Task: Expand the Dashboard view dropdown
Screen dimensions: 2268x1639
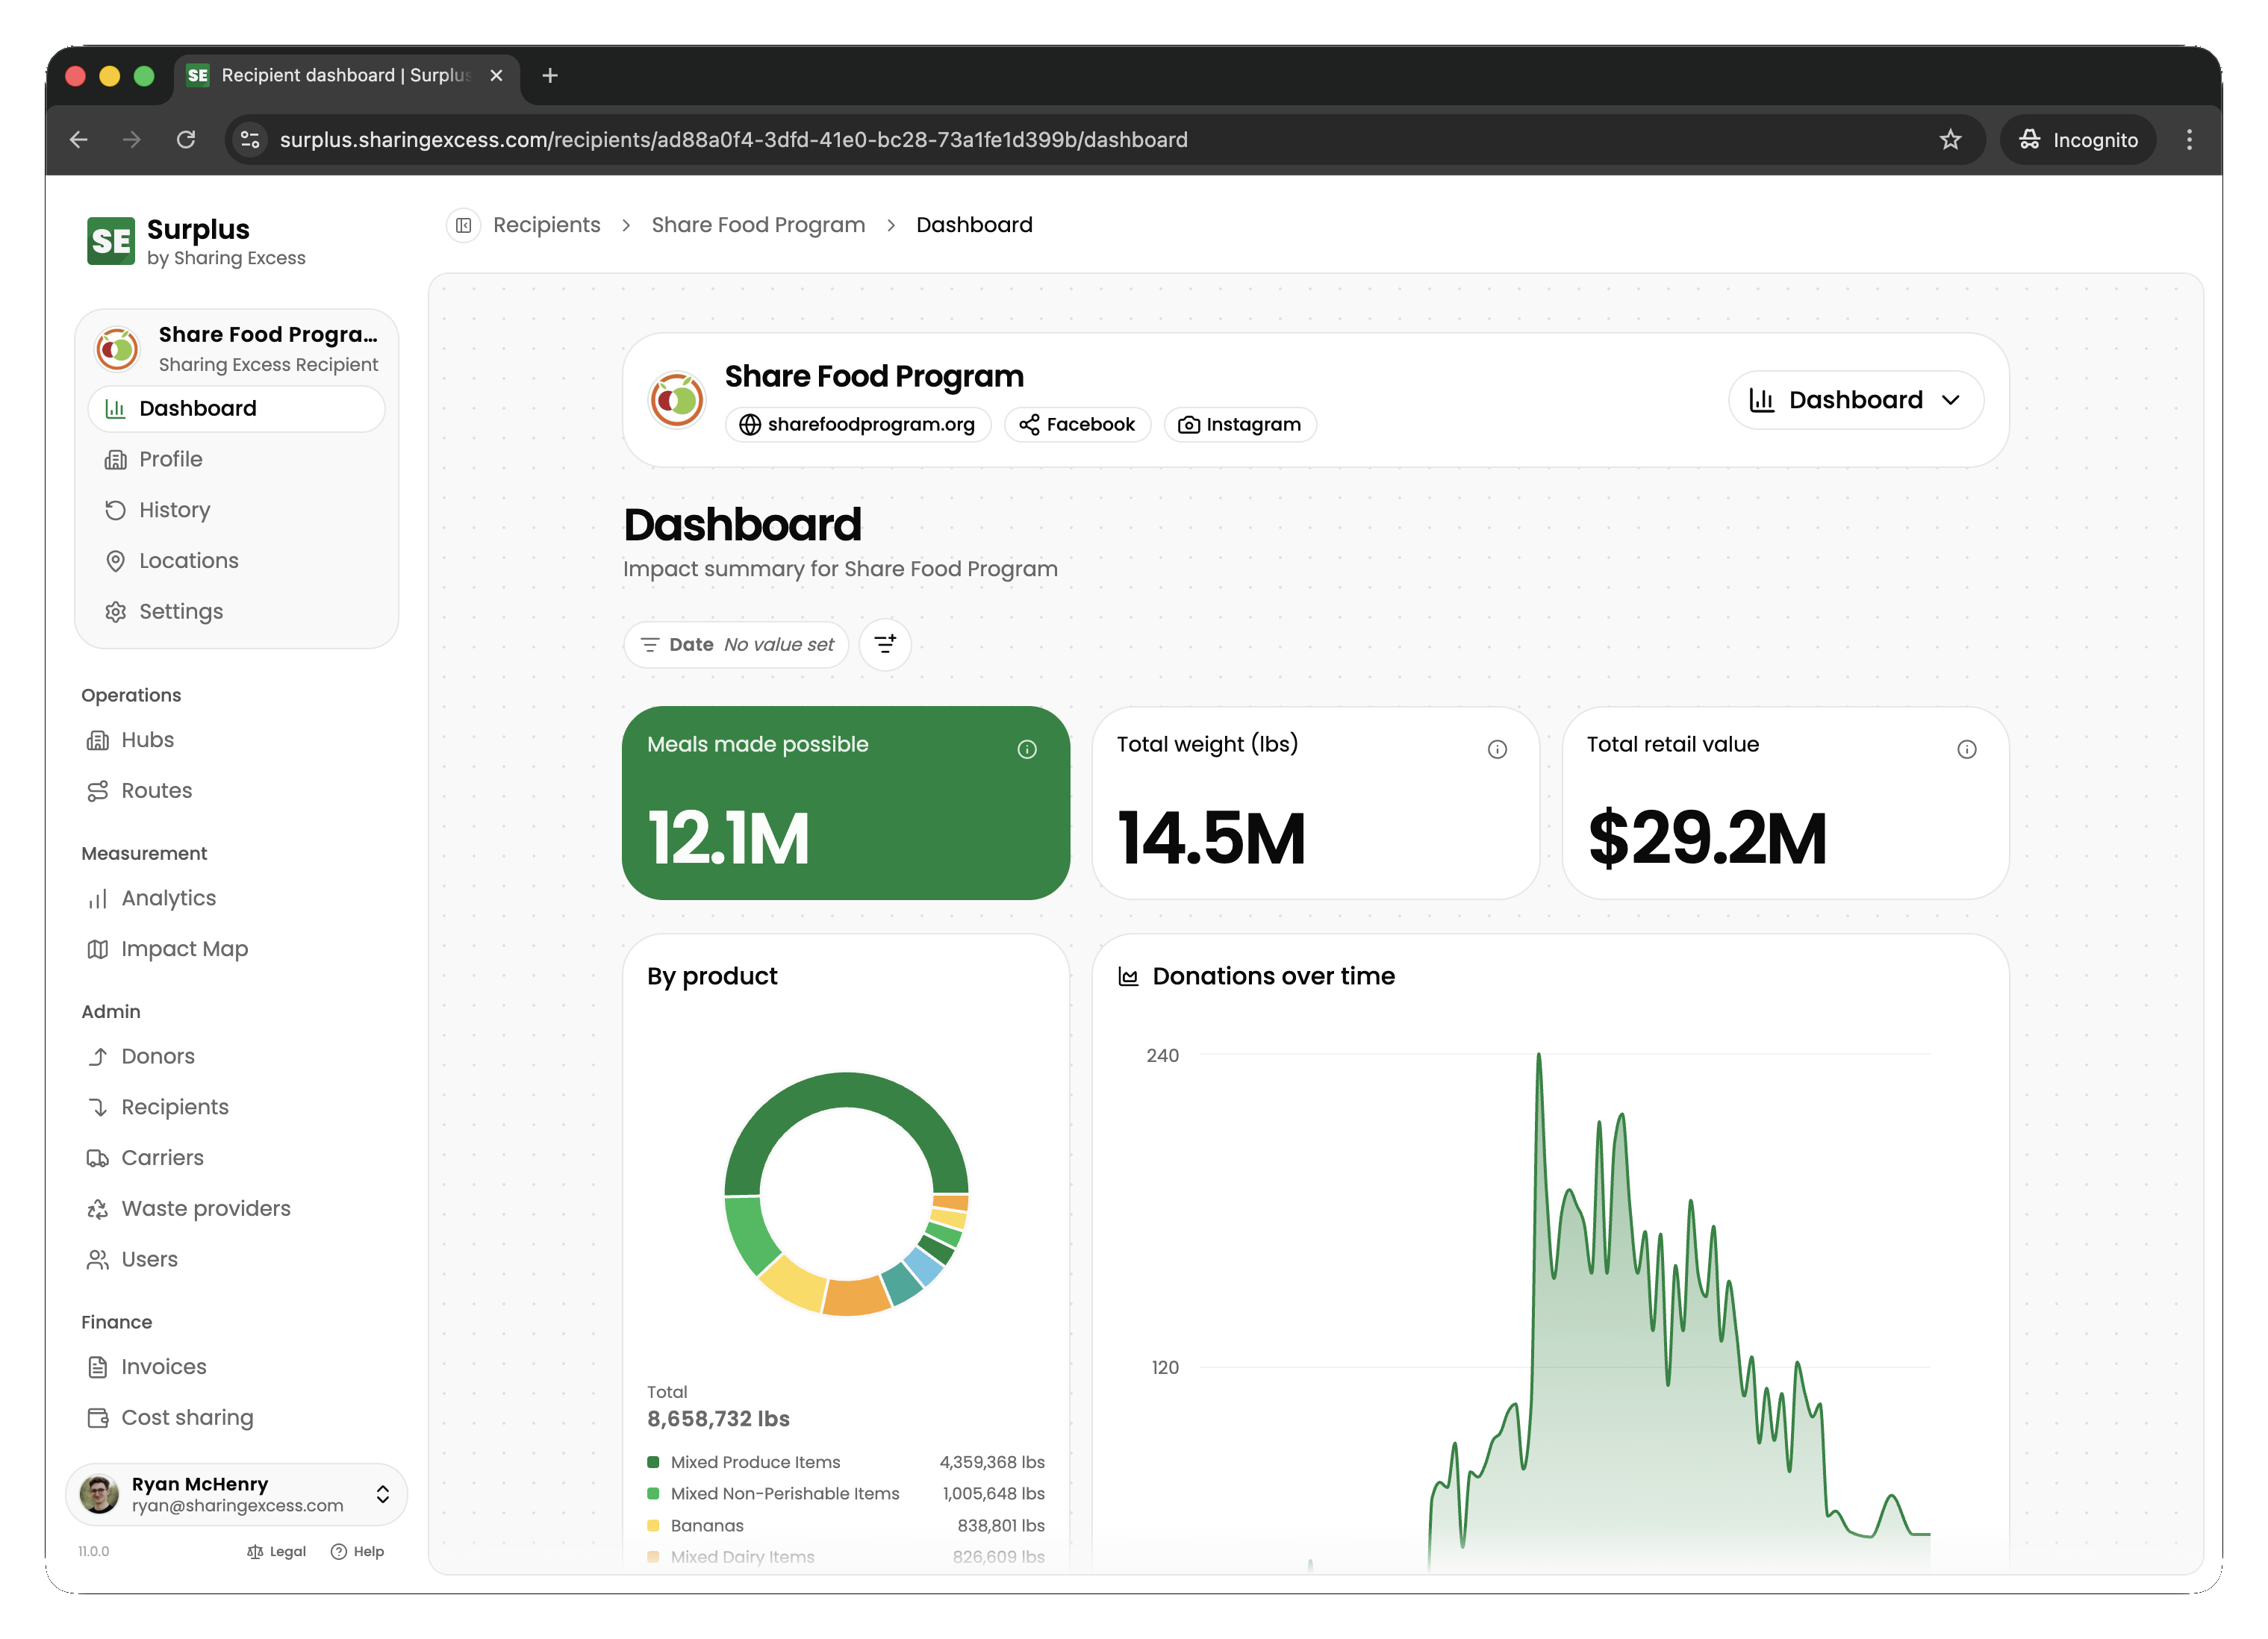Action: click(x=1855, y=400)
